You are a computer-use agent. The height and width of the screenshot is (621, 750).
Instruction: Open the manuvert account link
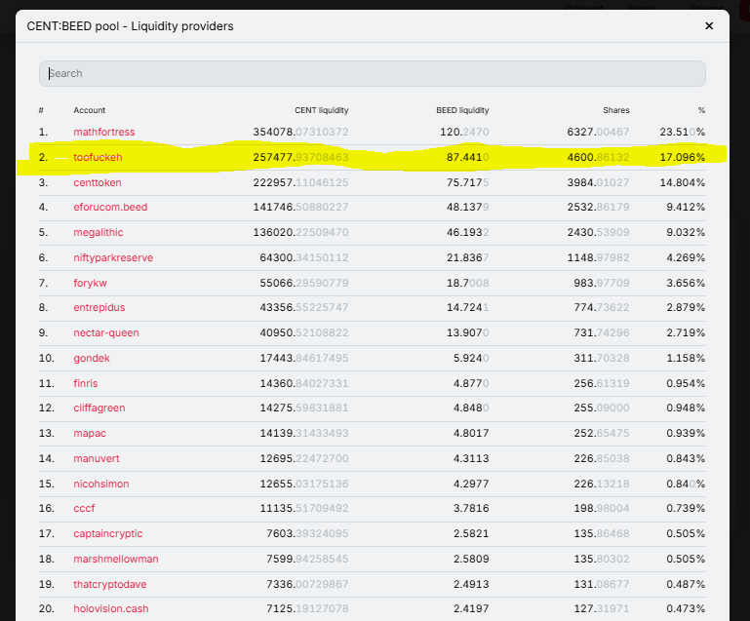tap(96, 459)
